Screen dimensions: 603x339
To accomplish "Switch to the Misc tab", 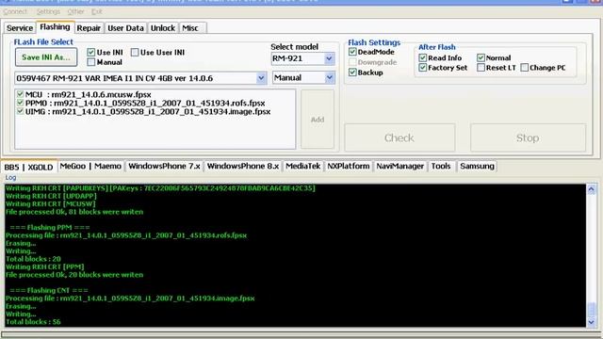I will (x=190, y=28).
